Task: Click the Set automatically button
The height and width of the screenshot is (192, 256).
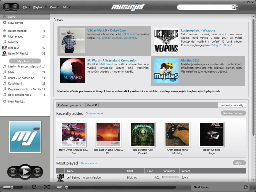Action: coord(232,105)
